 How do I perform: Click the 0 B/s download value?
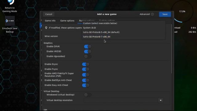(193, 28)
